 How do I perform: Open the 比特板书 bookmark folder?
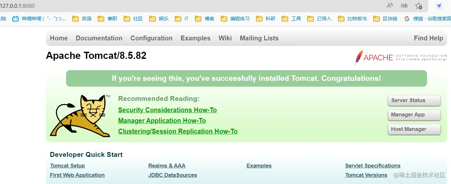point(352,19)
